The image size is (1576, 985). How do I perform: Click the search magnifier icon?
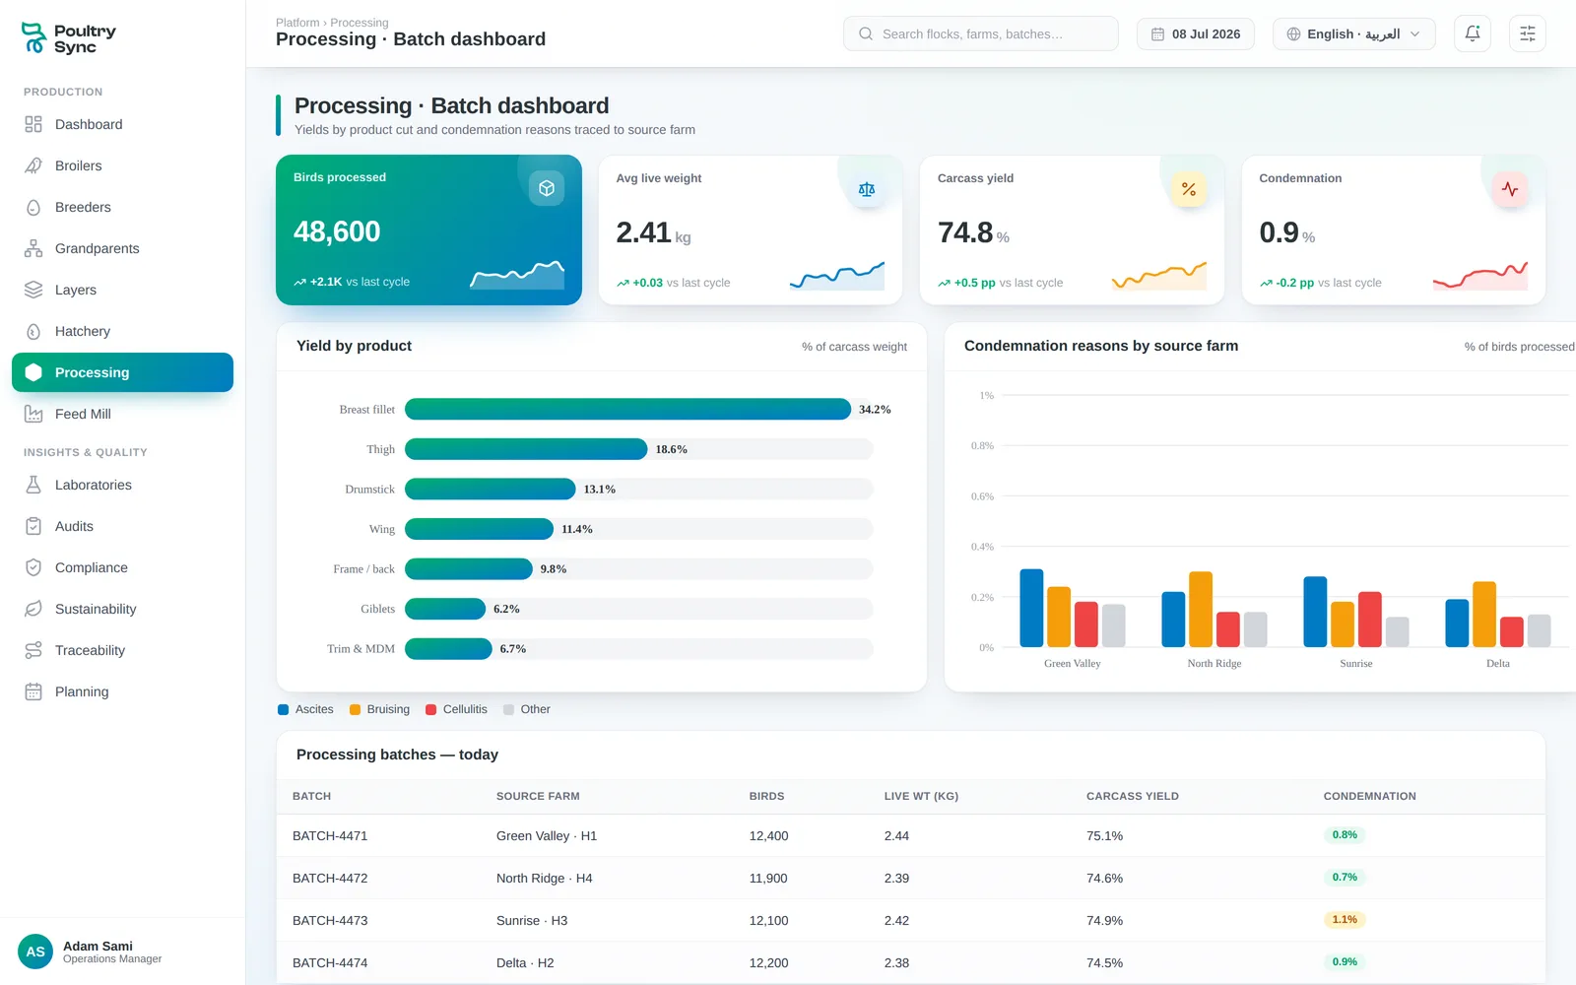[866, 33]
